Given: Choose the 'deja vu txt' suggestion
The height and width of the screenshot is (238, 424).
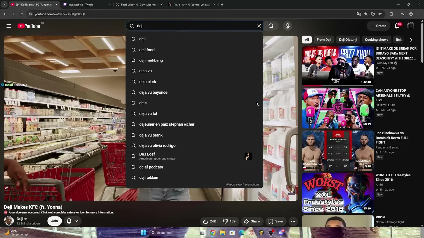Looking at the screenshot, I should tap(194, 114).
